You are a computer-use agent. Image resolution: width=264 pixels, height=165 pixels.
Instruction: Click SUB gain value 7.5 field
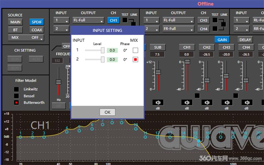click(x=157, y=54)
